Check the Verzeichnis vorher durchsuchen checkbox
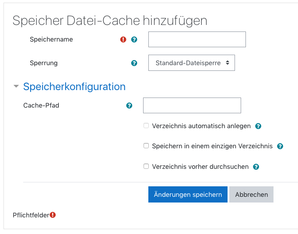This screenshot has width=298, height=234. [x=146, y=167]
